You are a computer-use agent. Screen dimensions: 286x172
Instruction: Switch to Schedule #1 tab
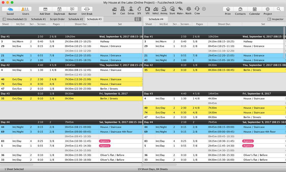(x=38, y=19)
